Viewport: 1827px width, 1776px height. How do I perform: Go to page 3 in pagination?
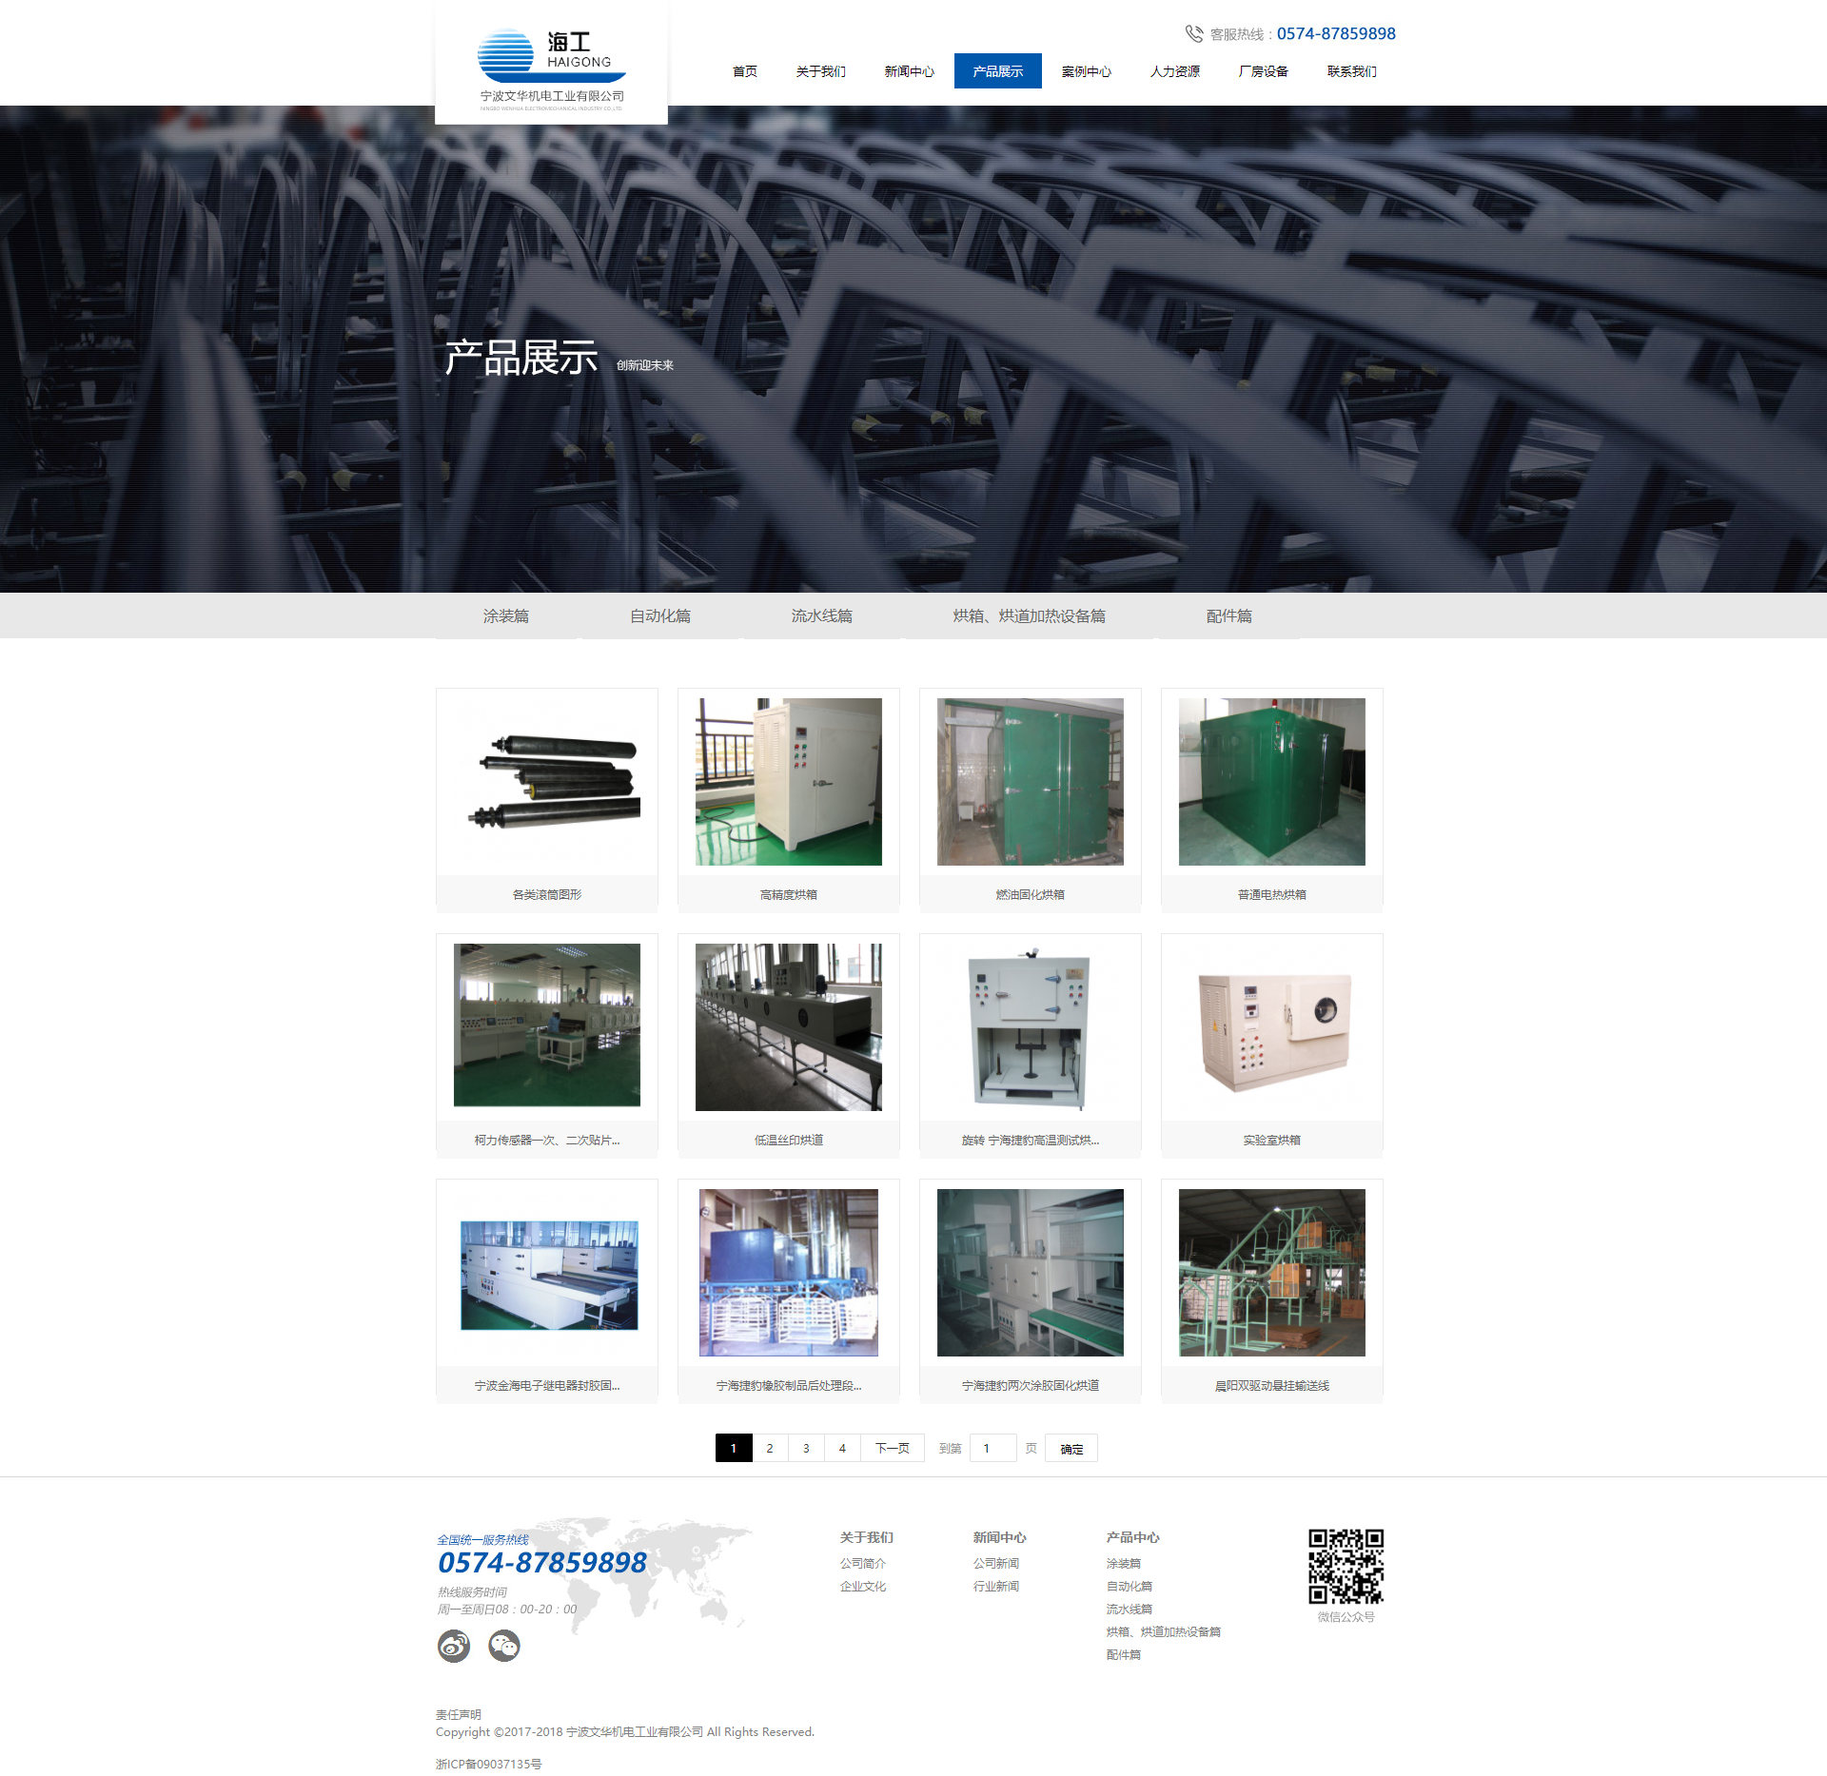click(x=806, y=1449)
